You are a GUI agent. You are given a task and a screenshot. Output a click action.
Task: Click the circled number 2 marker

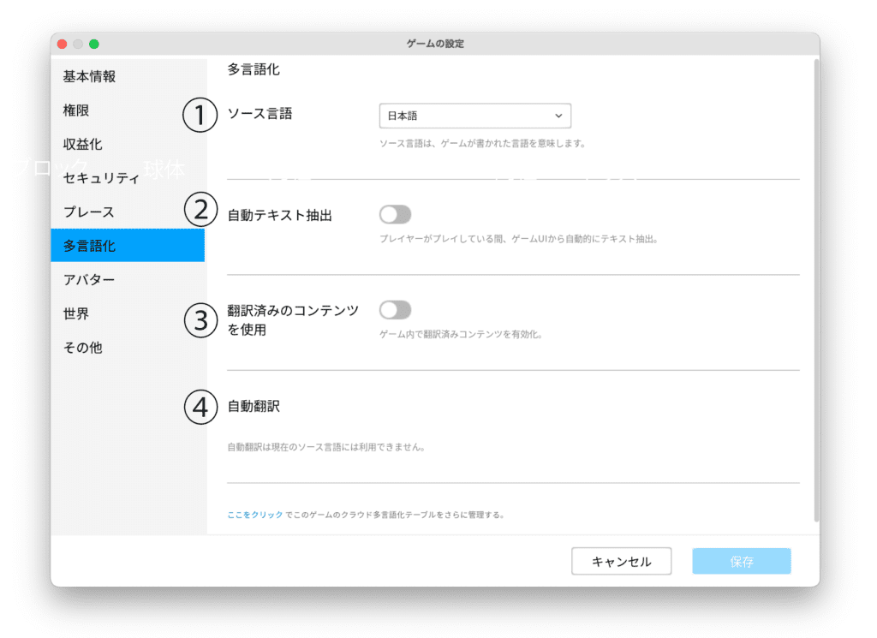coord(200,211)
